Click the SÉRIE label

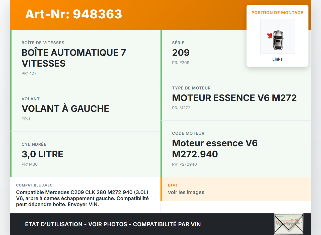(x=178, y=43)
